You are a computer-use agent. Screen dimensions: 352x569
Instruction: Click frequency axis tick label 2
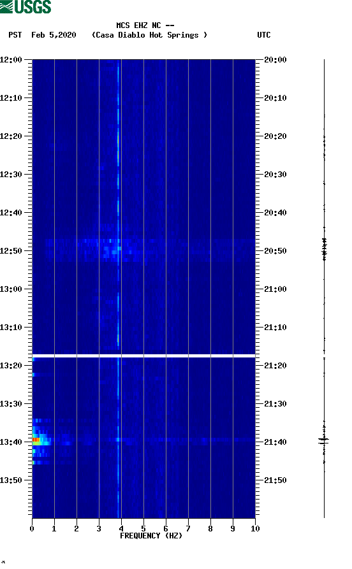coord(77,529)
